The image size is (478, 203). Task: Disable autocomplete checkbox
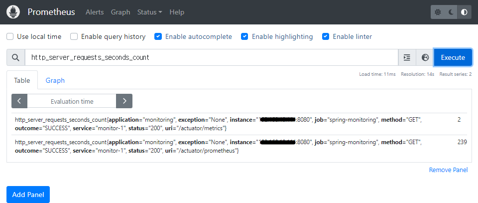click(158, 36)
